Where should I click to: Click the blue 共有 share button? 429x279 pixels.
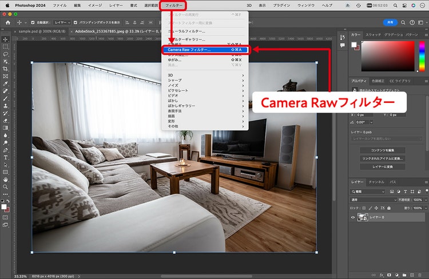(390, 22)
